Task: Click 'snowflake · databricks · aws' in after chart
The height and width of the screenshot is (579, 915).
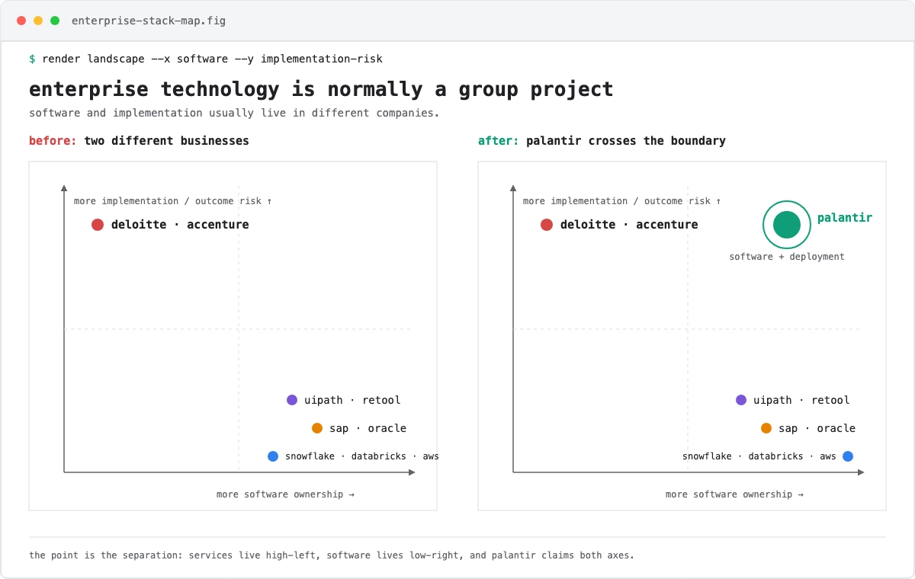Action: point(759,456)
